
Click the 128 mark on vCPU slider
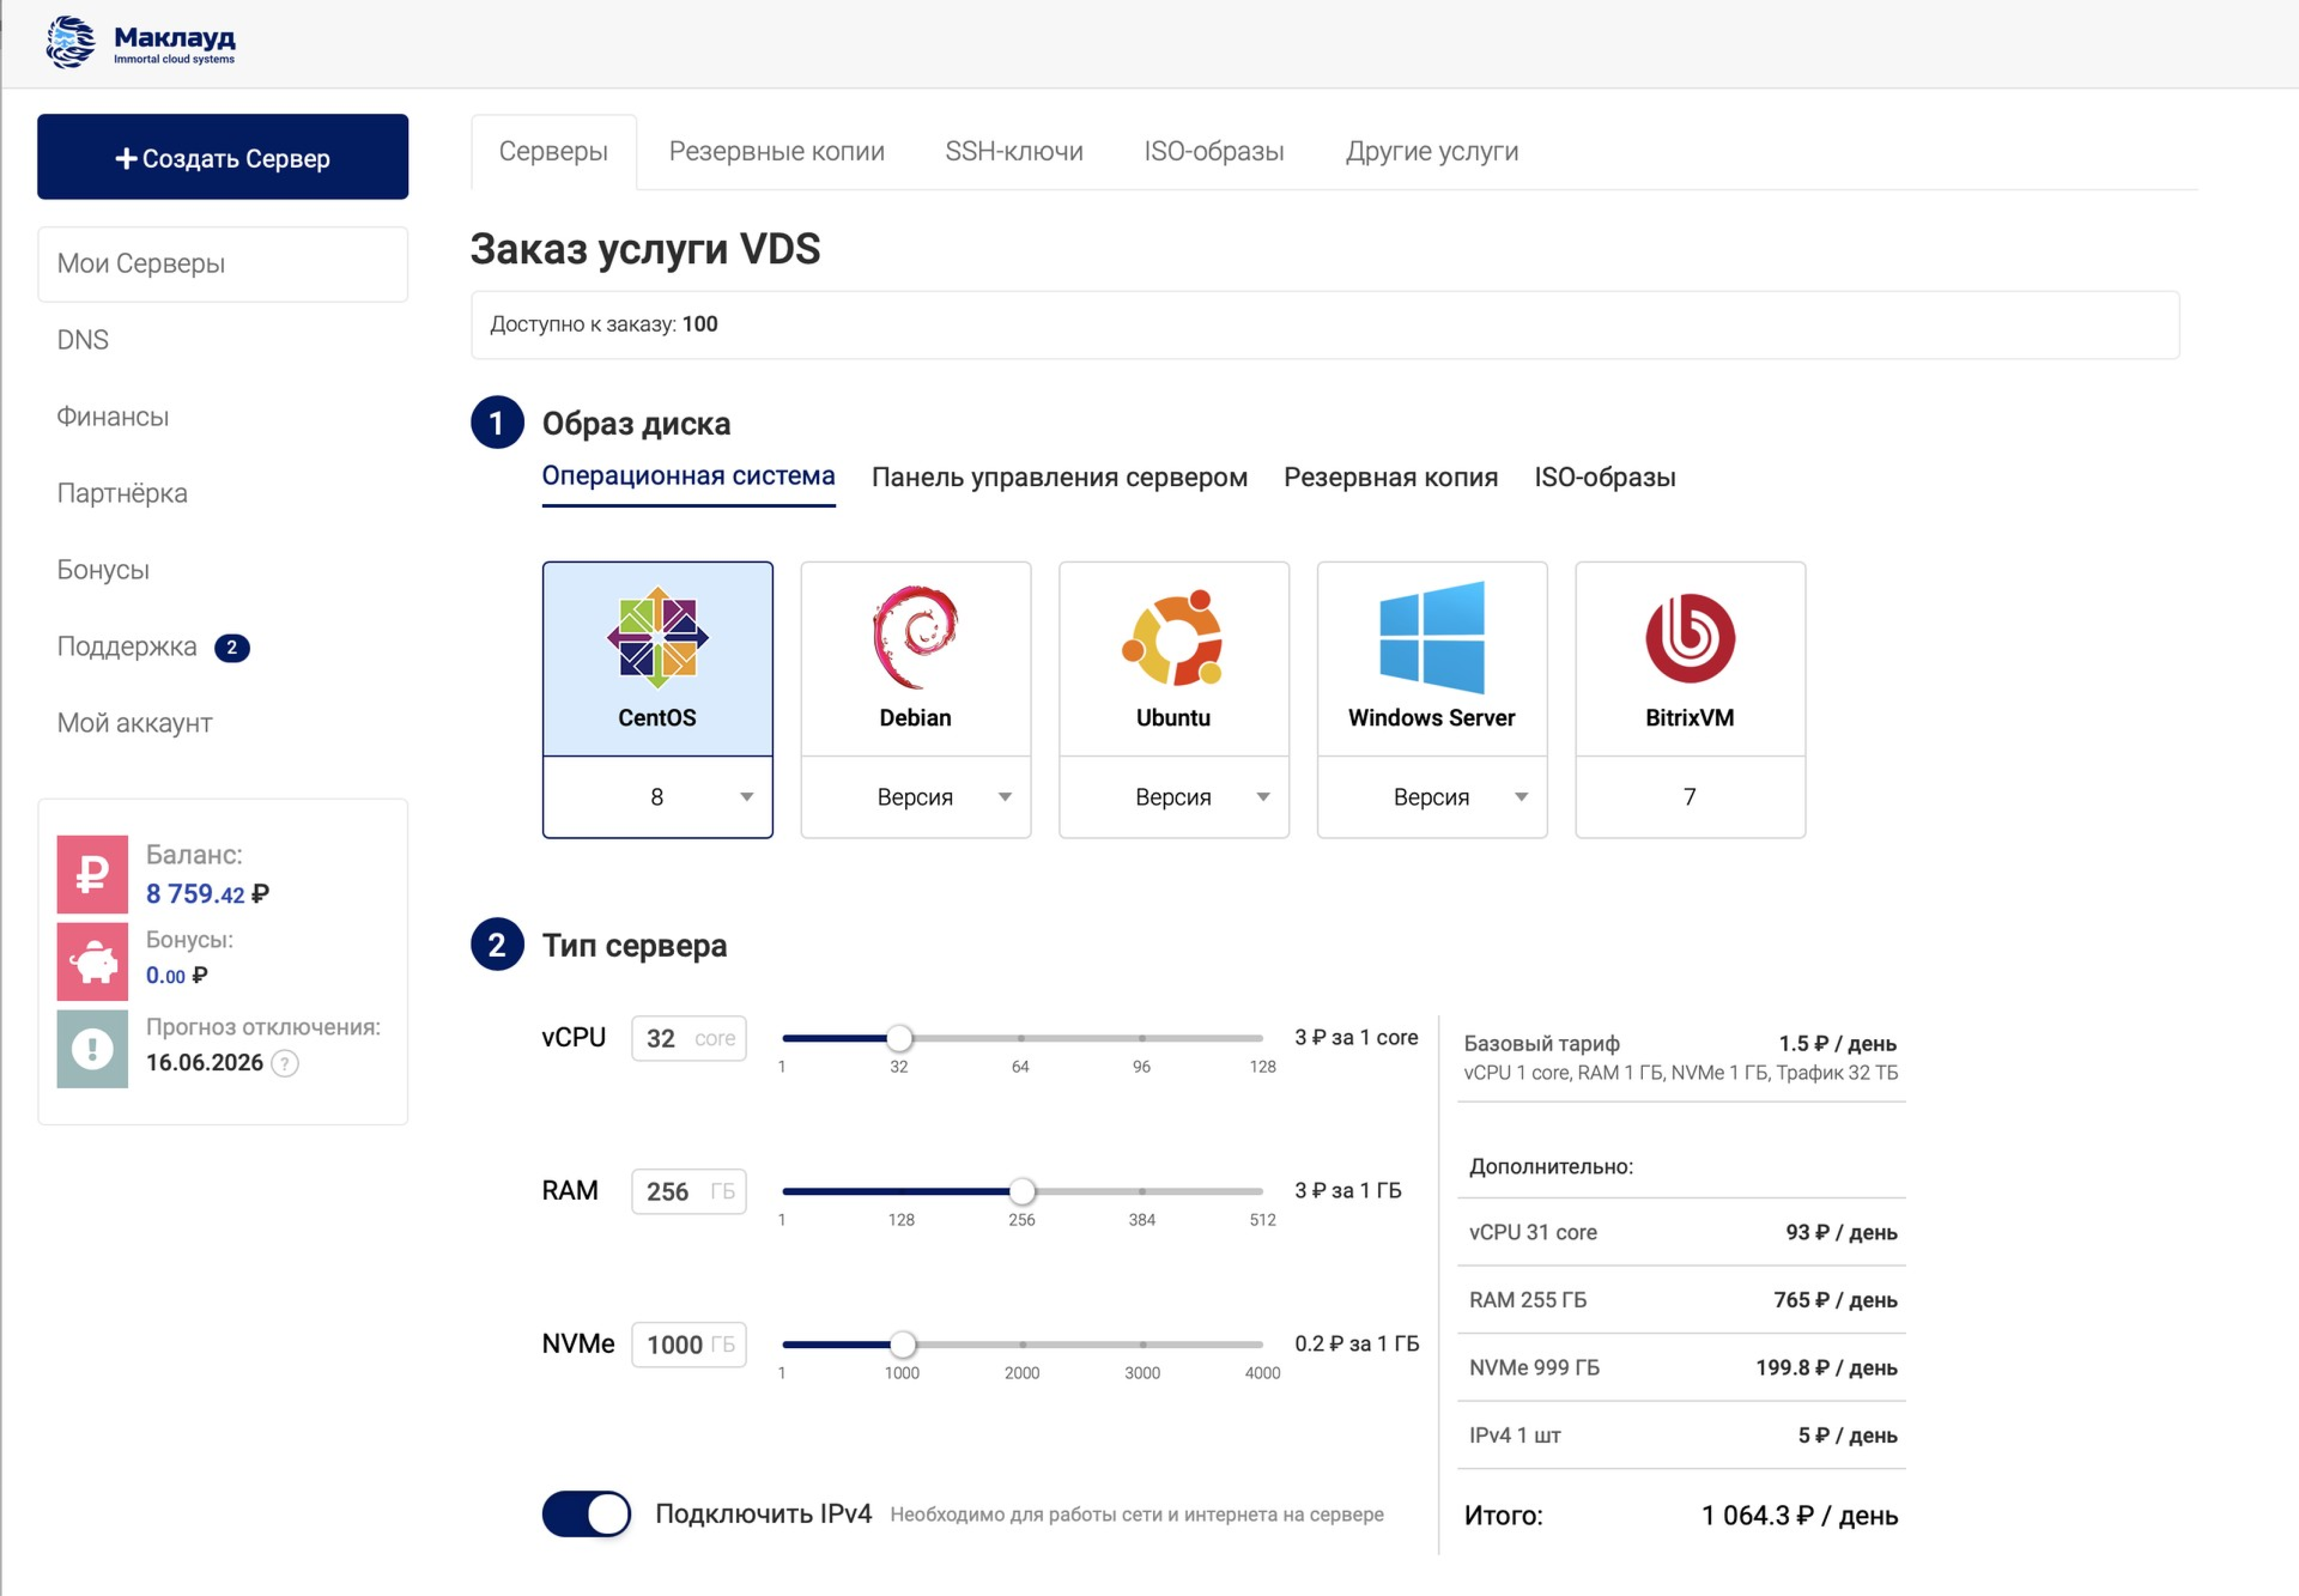pos(1262,1066)
